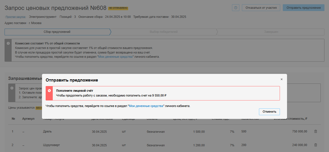This screenshot has width=329, height=152.
Task: Click the red error icon in alert
Action: click(49, 91)
